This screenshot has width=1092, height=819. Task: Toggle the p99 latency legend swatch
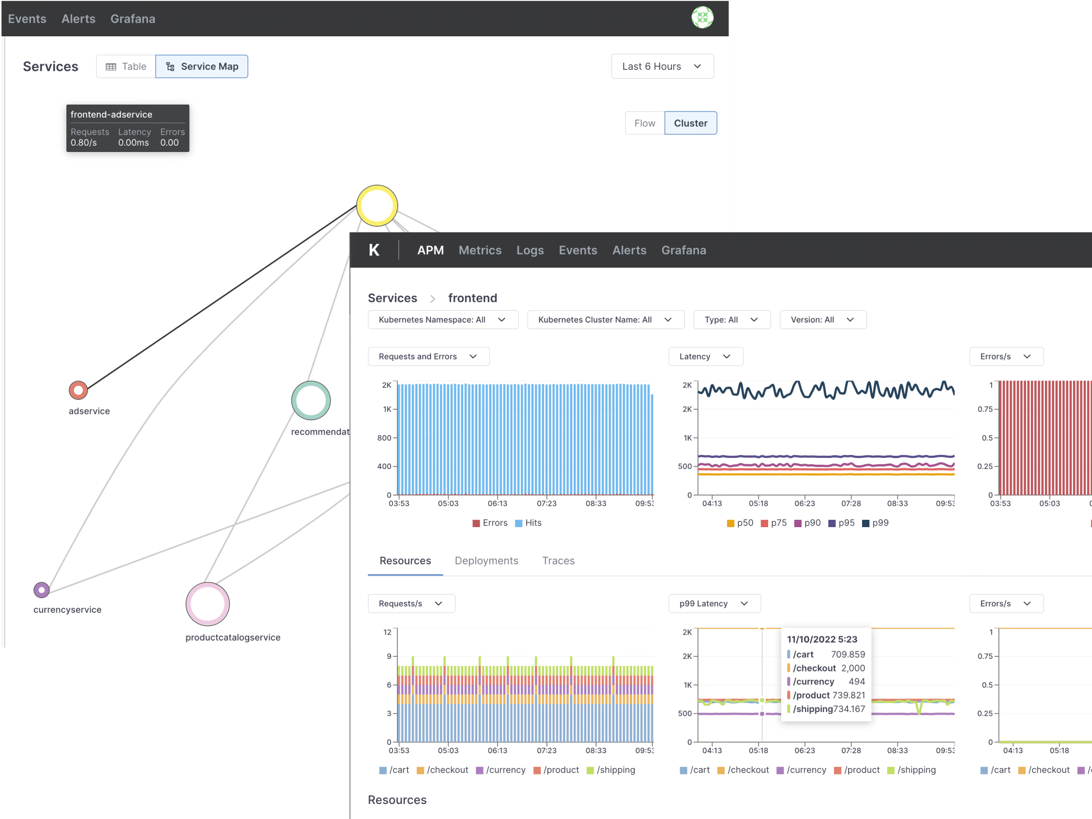(x=865, y=523)
